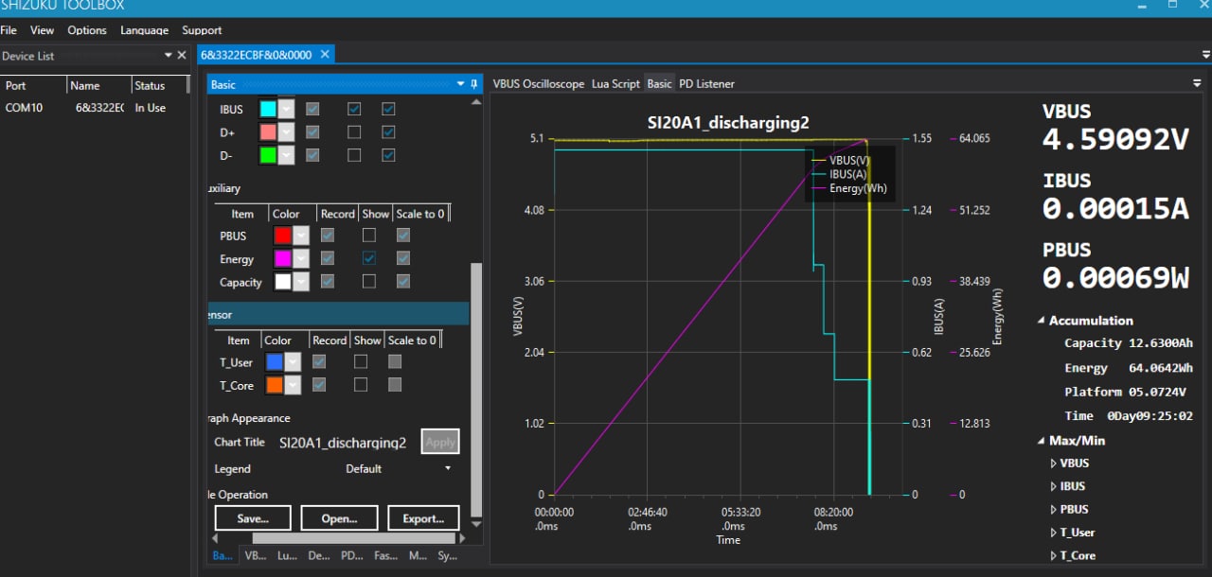Switch to the Lua Script tab
Screen dimensions: 1212x577
tap(615, 83)
